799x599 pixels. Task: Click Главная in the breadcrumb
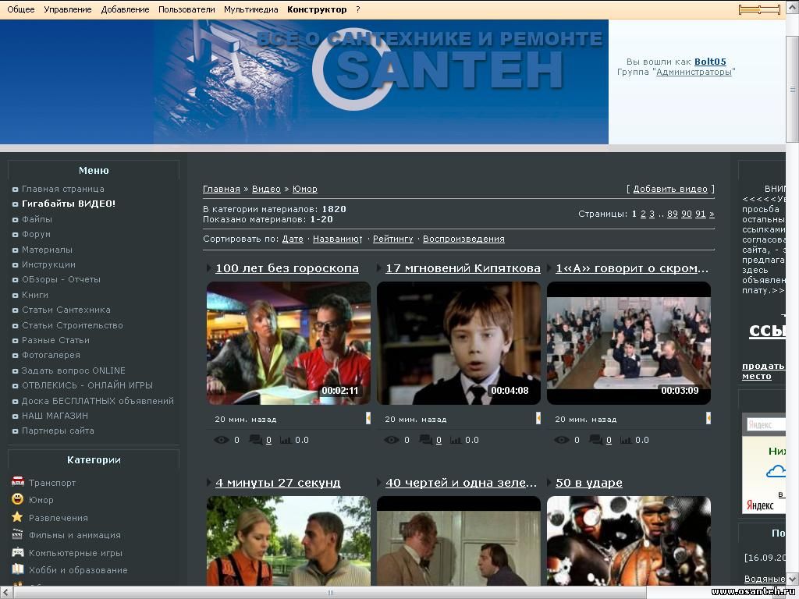point(221,189)
